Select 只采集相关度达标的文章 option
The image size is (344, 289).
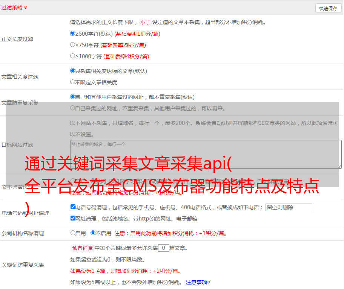point(73,71)
